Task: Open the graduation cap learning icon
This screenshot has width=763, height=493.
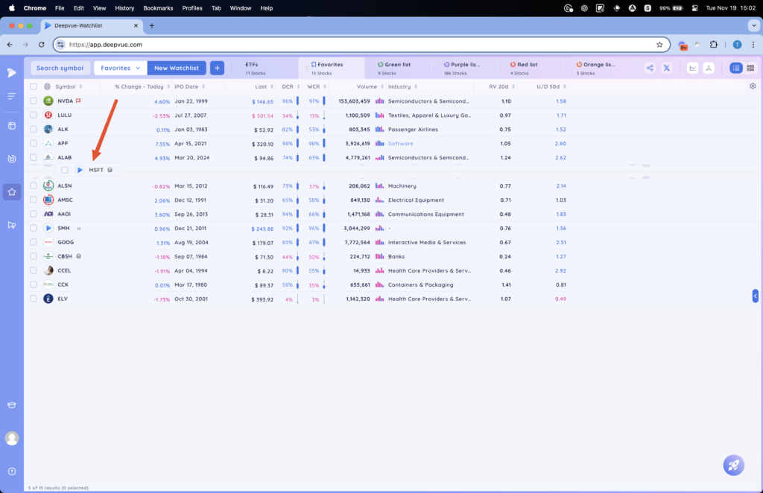Action: point(12,405)
